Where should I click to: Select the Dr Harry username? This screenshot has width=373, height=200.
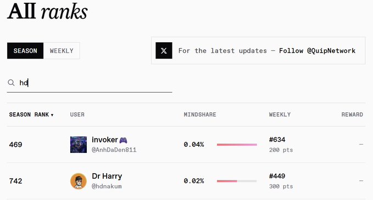point(107,176)
